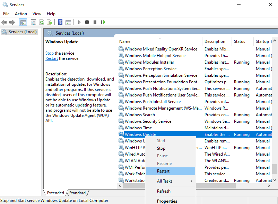Image resolution: width=278 pixels, height=204 pixels.
Task: Switch to the Standard tab
Action: point(78,193)
